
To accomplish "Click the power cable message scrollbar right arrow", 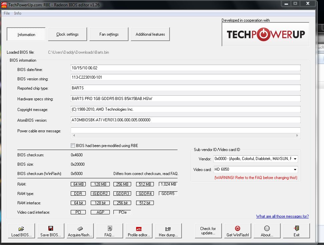I will pos(297,136).
